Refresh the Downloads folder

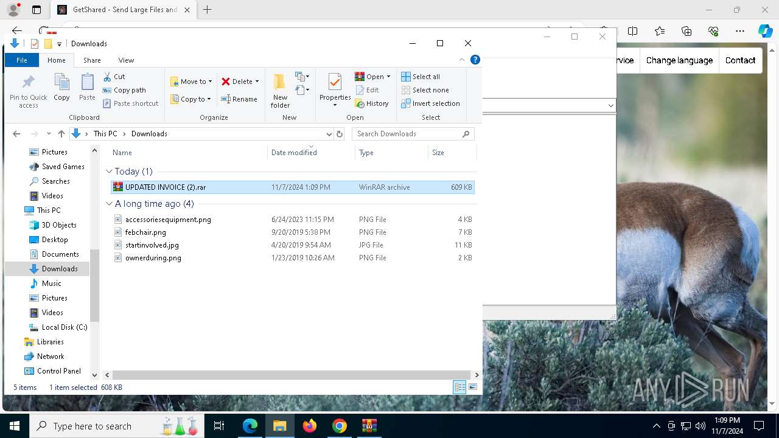pos(340,134)
